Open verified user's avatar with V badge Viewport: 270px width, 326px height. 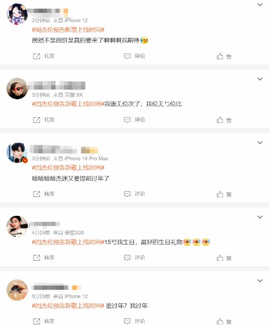(17, 153)
